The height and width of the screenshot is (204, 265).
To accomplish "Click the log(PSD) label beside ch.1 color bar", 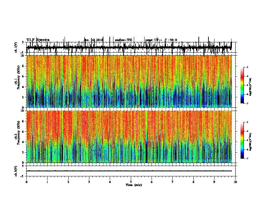I will 251,87.
